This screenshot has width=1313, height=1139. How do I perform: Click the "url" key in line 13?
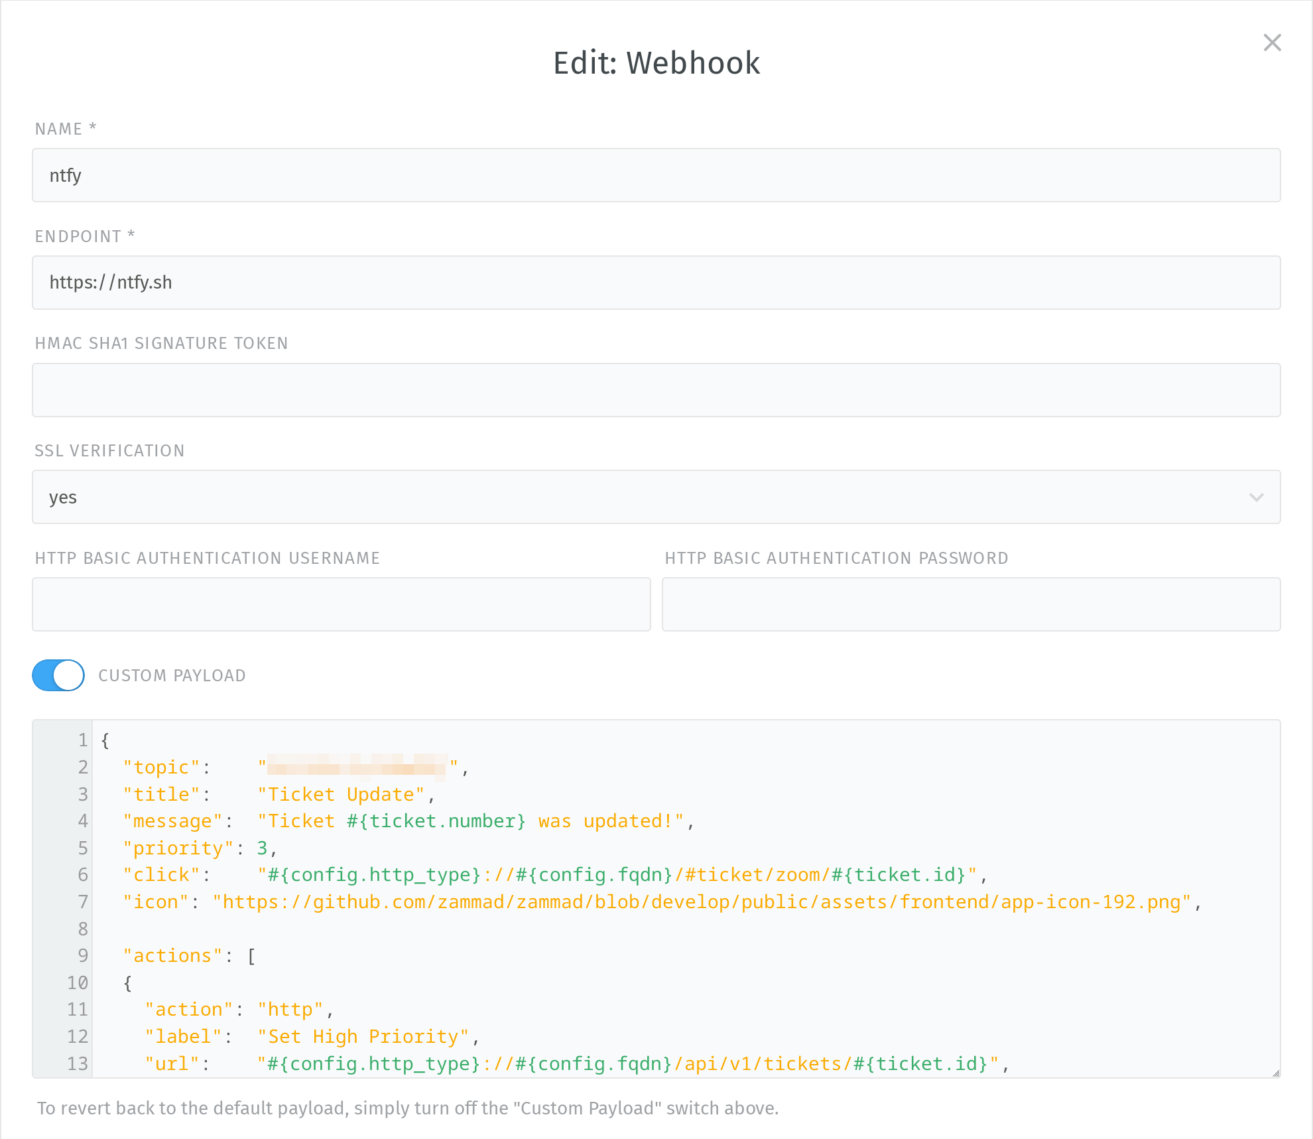coord(172,1064)
